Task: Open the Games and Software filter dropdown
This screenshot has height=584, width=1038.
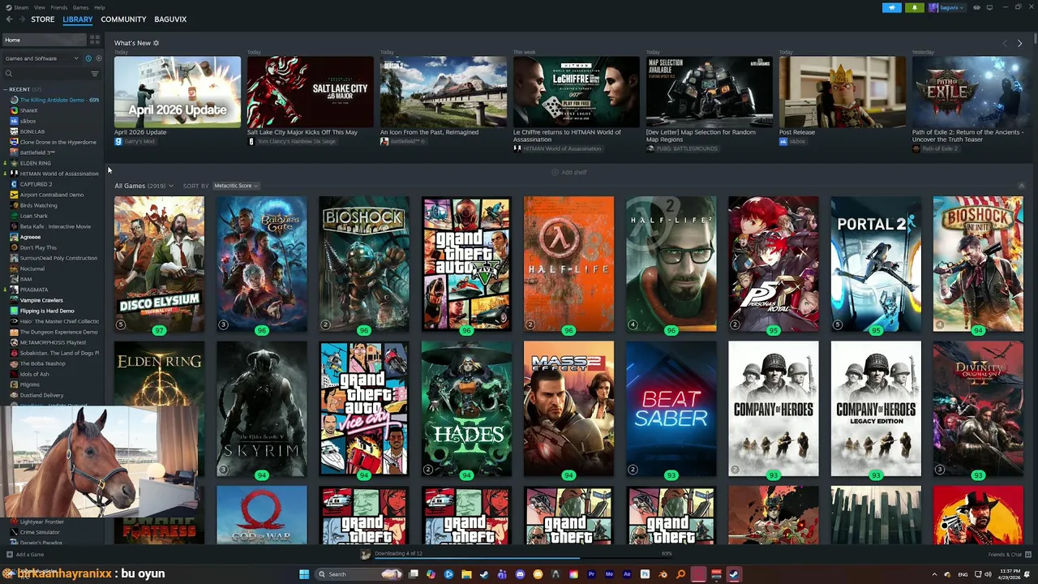Action: click(x=42, y=58)
